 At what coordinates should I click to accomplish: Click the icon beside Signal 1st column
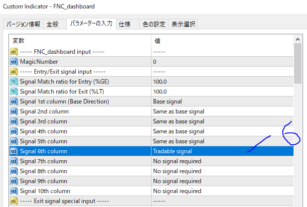point(14,102)
